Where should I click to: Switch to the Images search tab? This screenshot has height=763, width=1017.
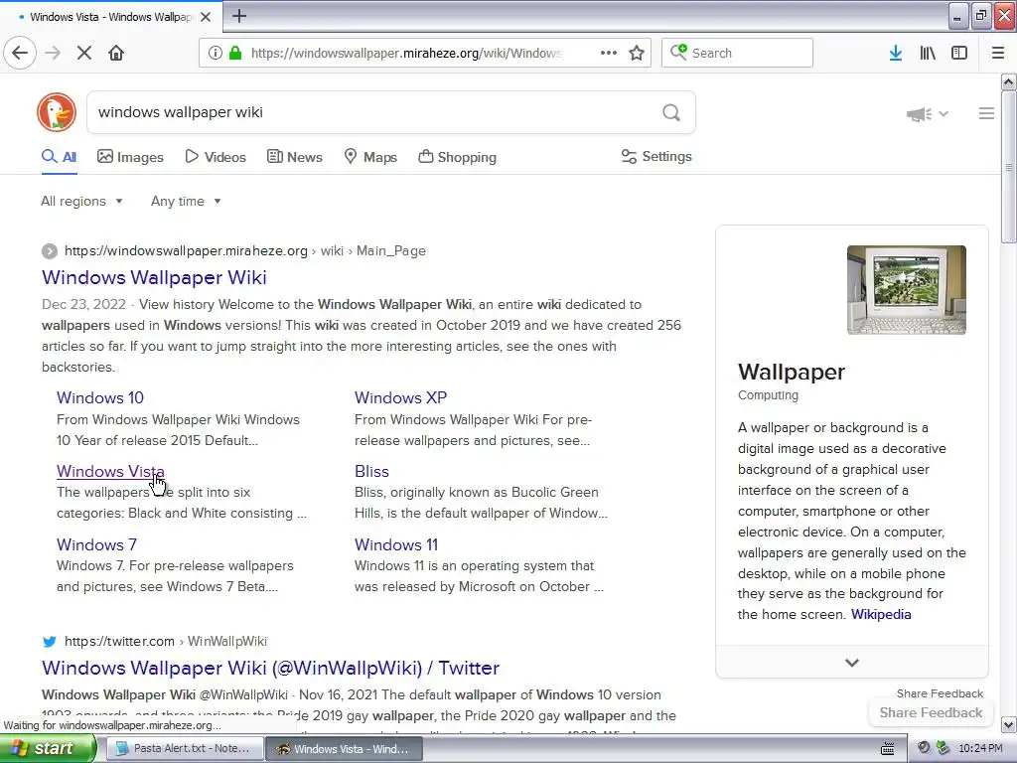[x=130, y=157]
